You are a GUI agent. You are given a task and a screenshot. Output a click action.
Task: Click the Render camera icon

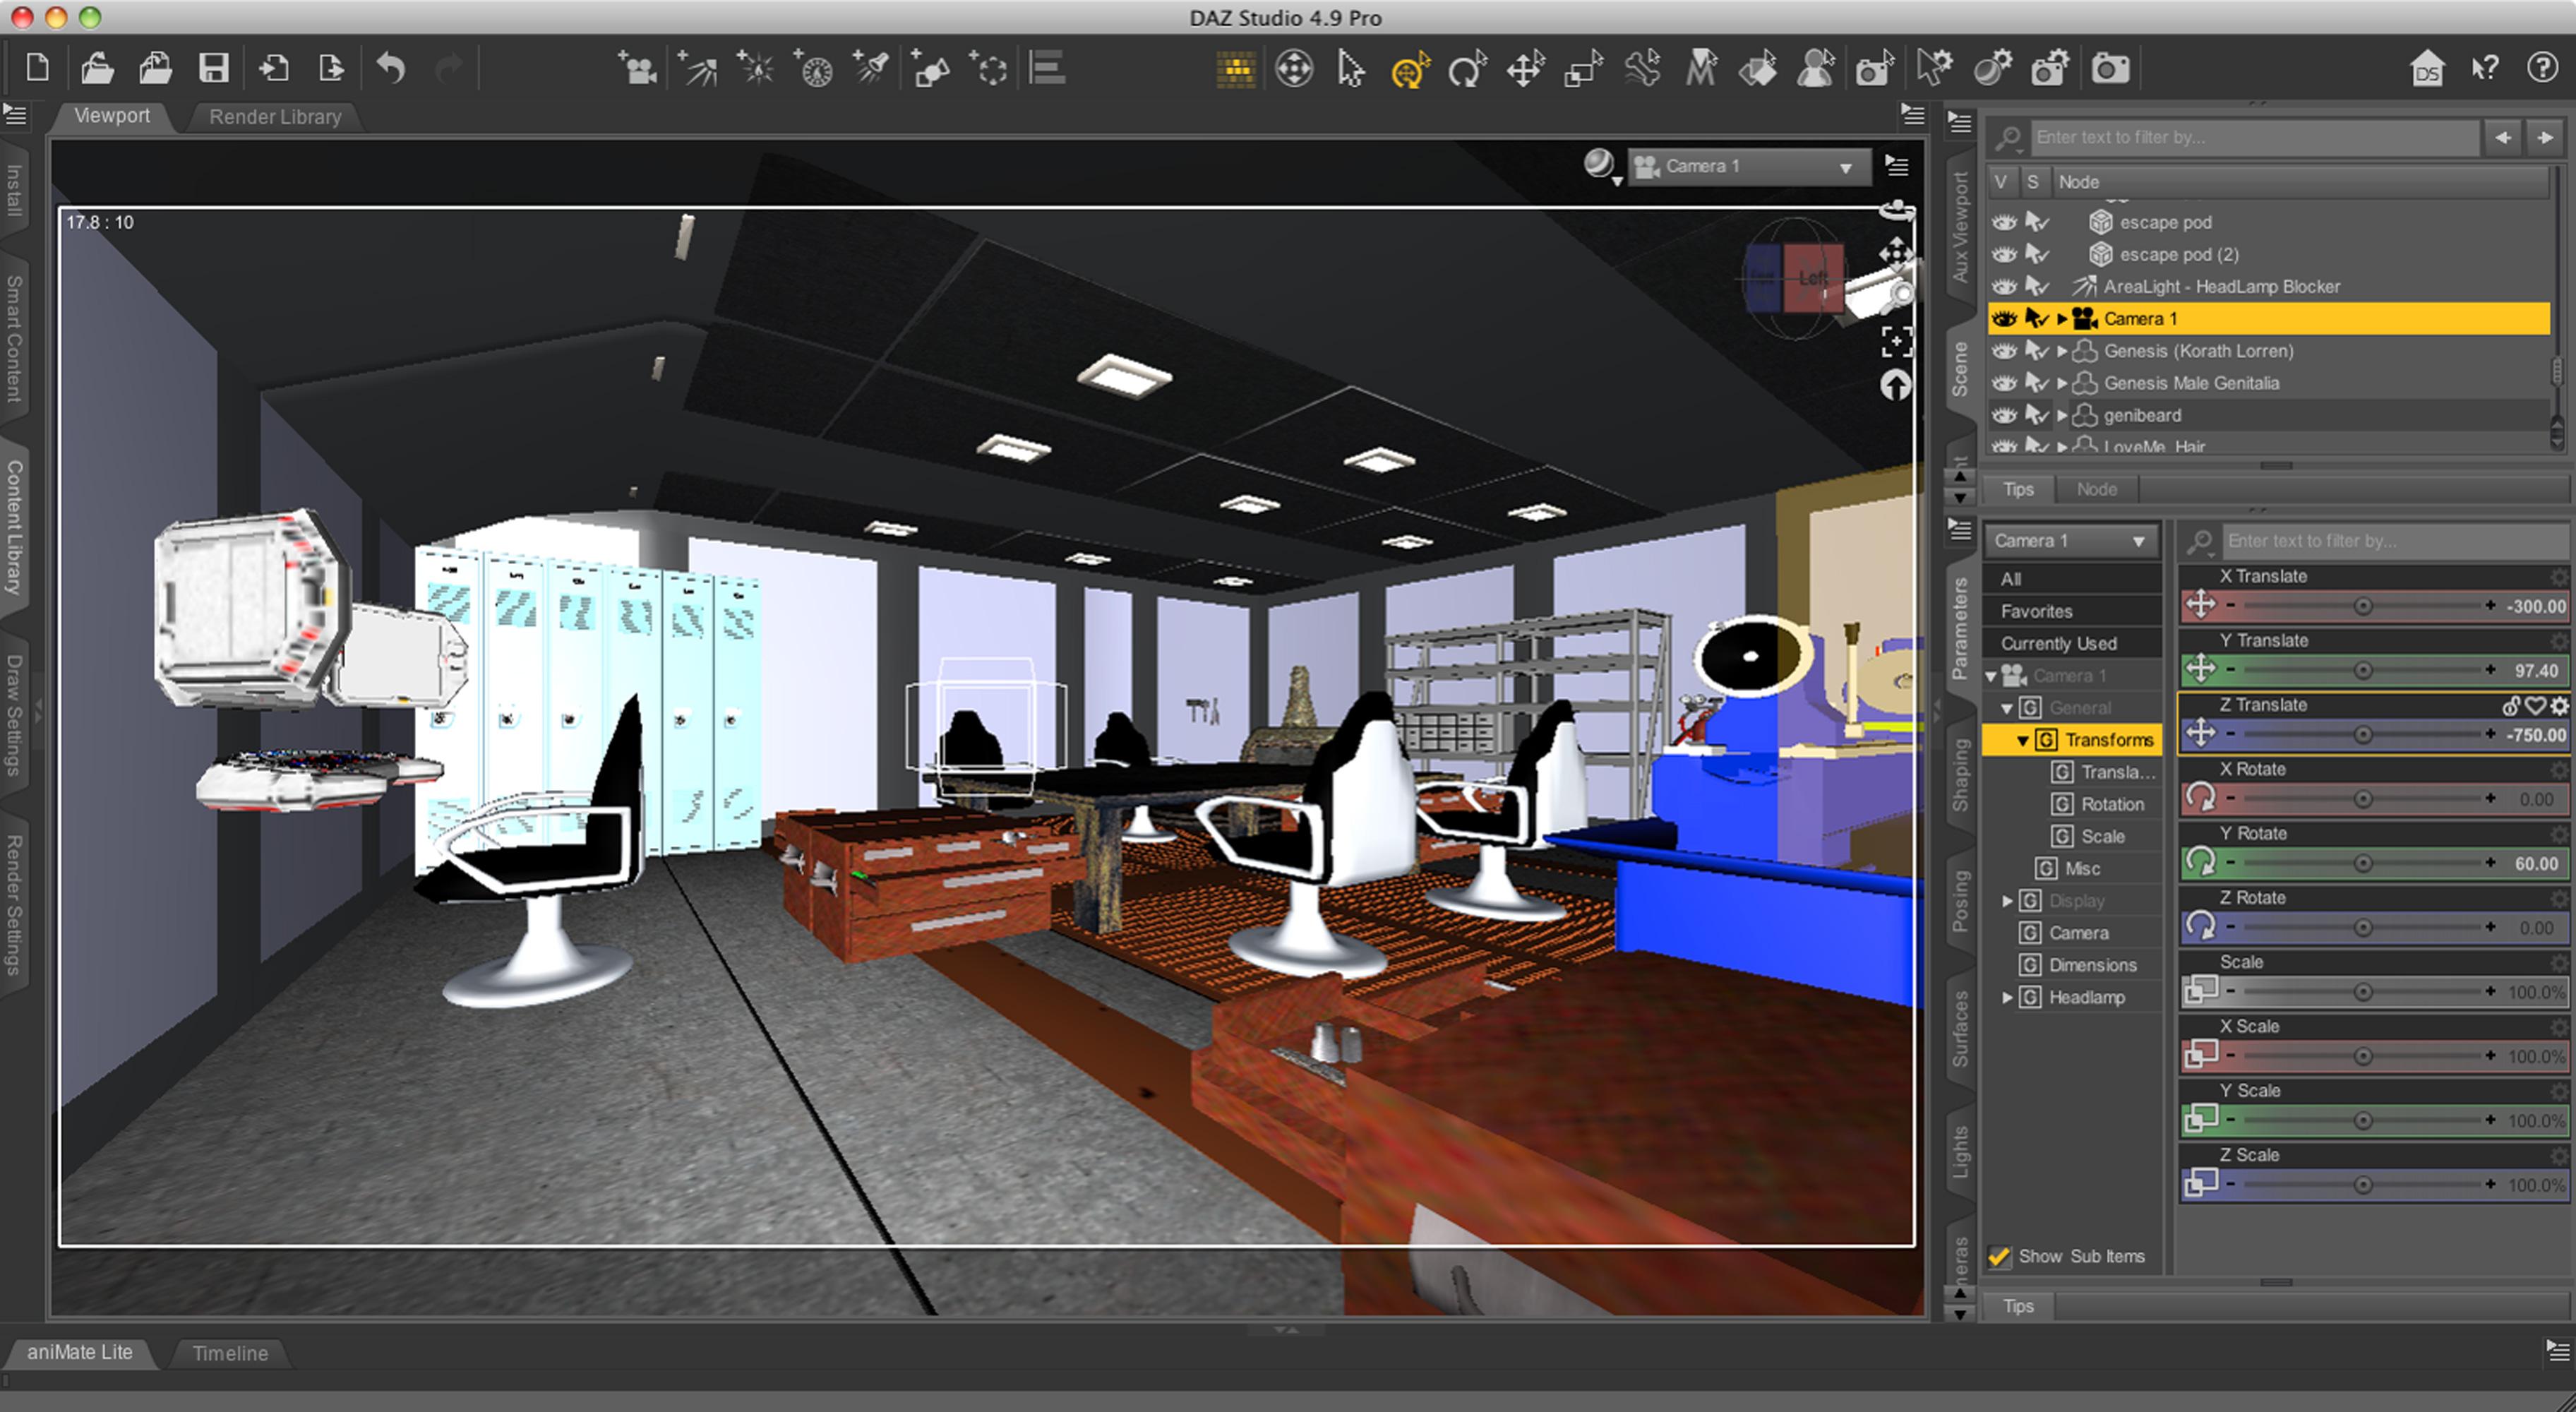click(x=2110, y=68)
